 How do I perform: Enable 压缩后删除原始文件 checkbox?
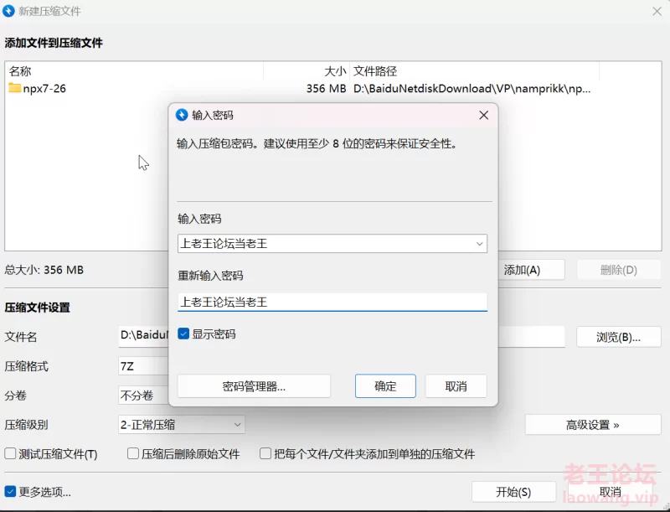(x=133, y=453)
